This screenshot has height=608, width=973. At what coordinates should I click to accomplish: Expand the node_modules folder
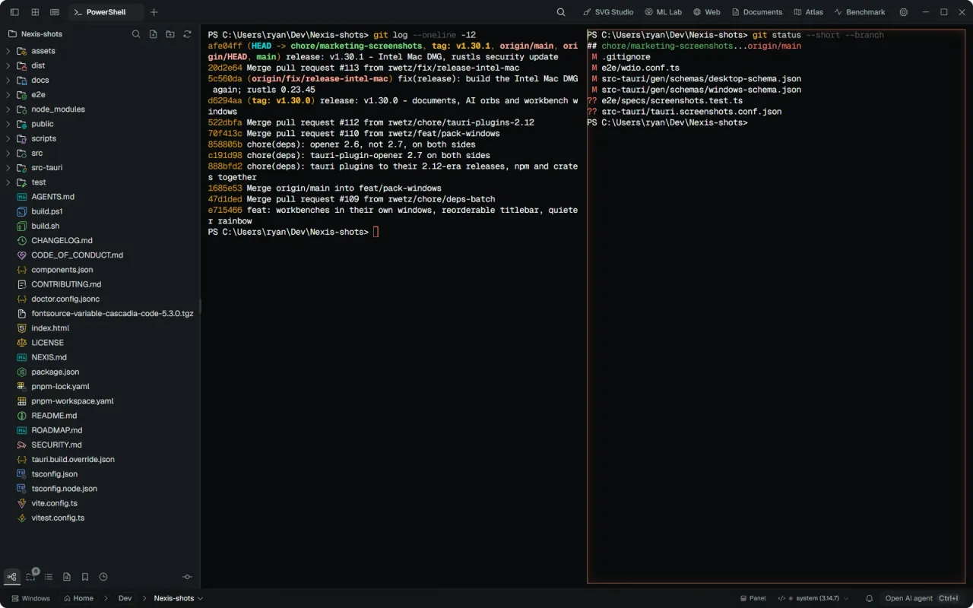pos(99,109)
